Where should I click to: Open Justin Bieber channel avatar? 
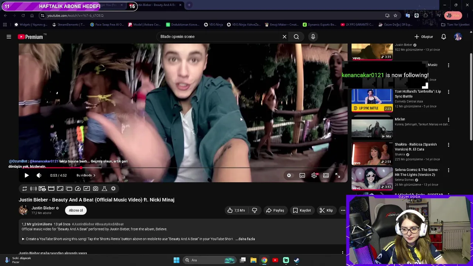click(23, 210)
